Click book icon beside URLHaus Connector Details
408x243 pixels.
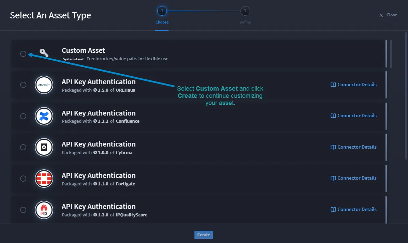(333, 85)
